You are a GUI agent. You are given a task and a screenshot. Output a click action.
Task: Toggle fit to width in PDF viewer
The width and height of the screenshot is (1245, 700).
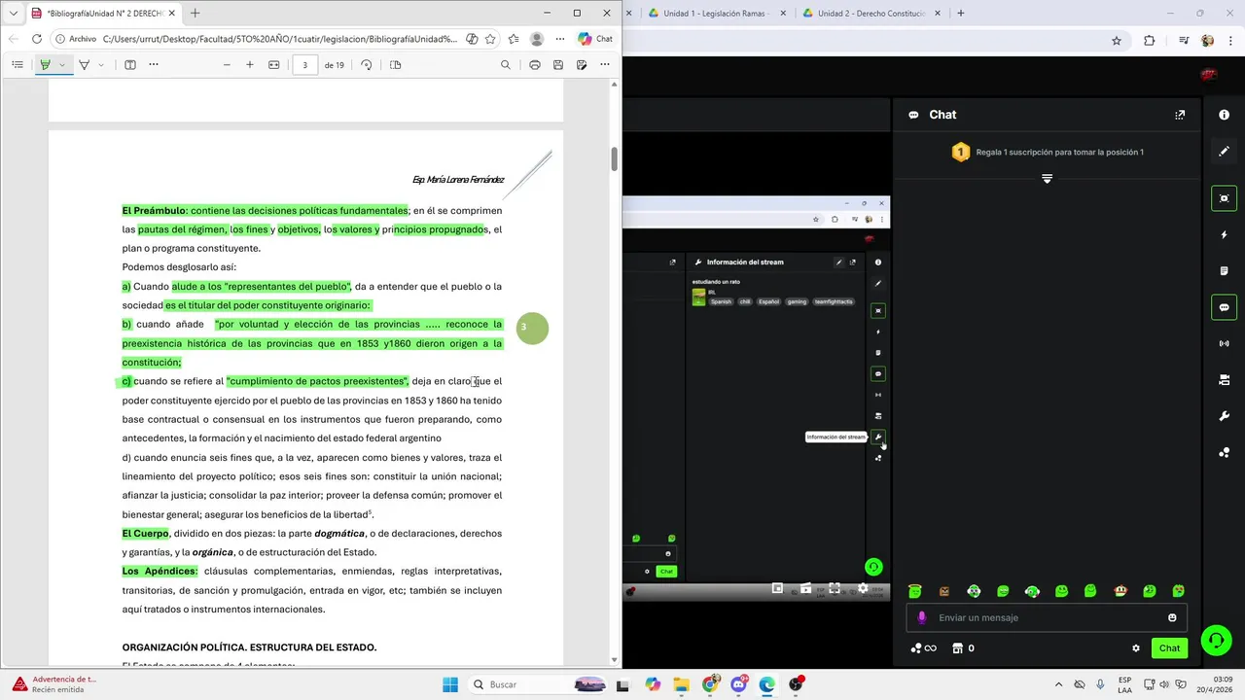point(274,65)
